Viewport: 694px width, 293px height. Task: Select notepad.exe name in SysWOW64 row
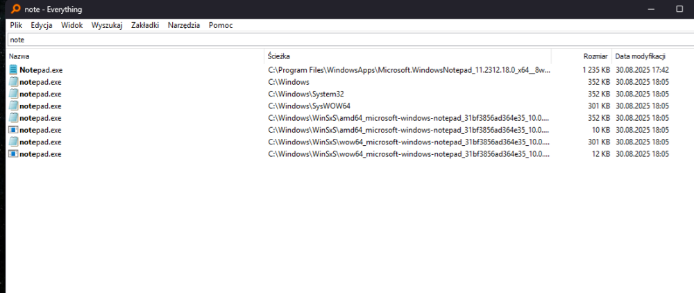pyautogui.click(x=40, y=106)
